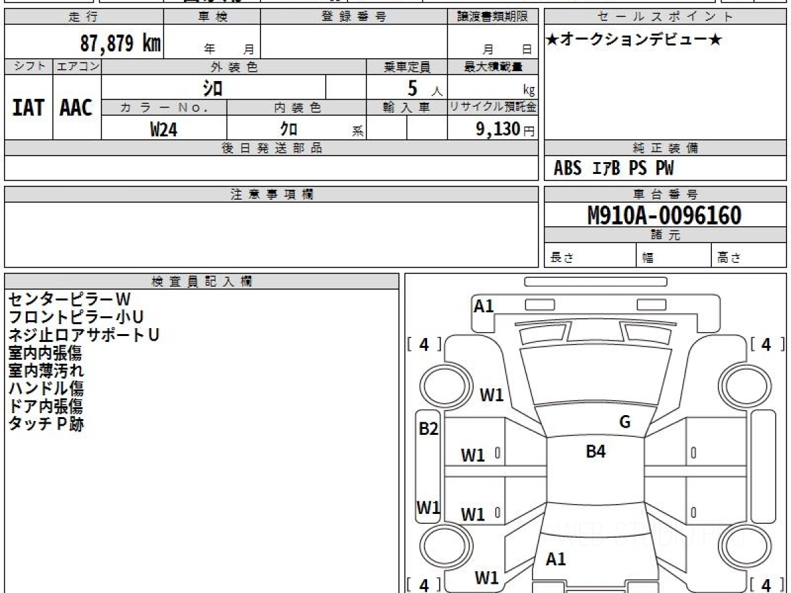Select the A1 mark on the front bumper
This screenshot has width=791, height=593.
coord(484,306)
